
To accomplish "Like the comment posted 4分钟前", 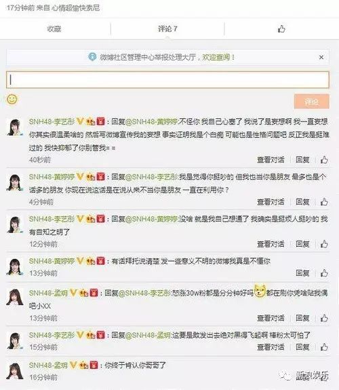I will 324,202.
